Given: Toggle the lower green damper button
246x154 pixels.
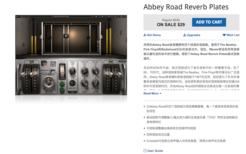Looking at the screenshot, I should [62, 90].
